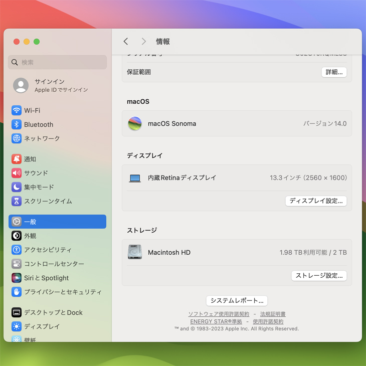The height and width of the screenshot is (366, 366).
Task: Open コントロールセンター in sidebar
Action: 54,264
